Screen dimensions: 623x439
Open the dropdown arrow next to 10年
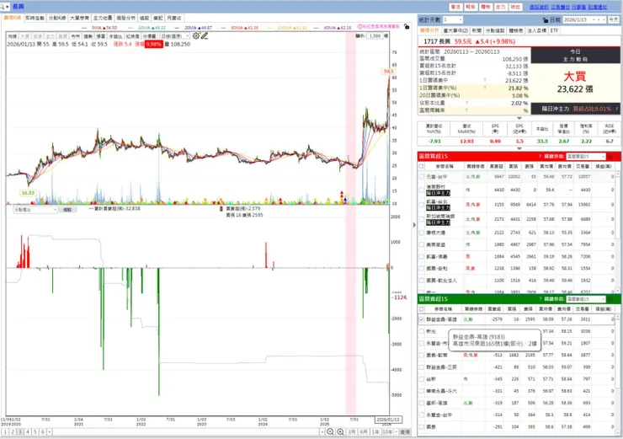(x=397, y=432)
